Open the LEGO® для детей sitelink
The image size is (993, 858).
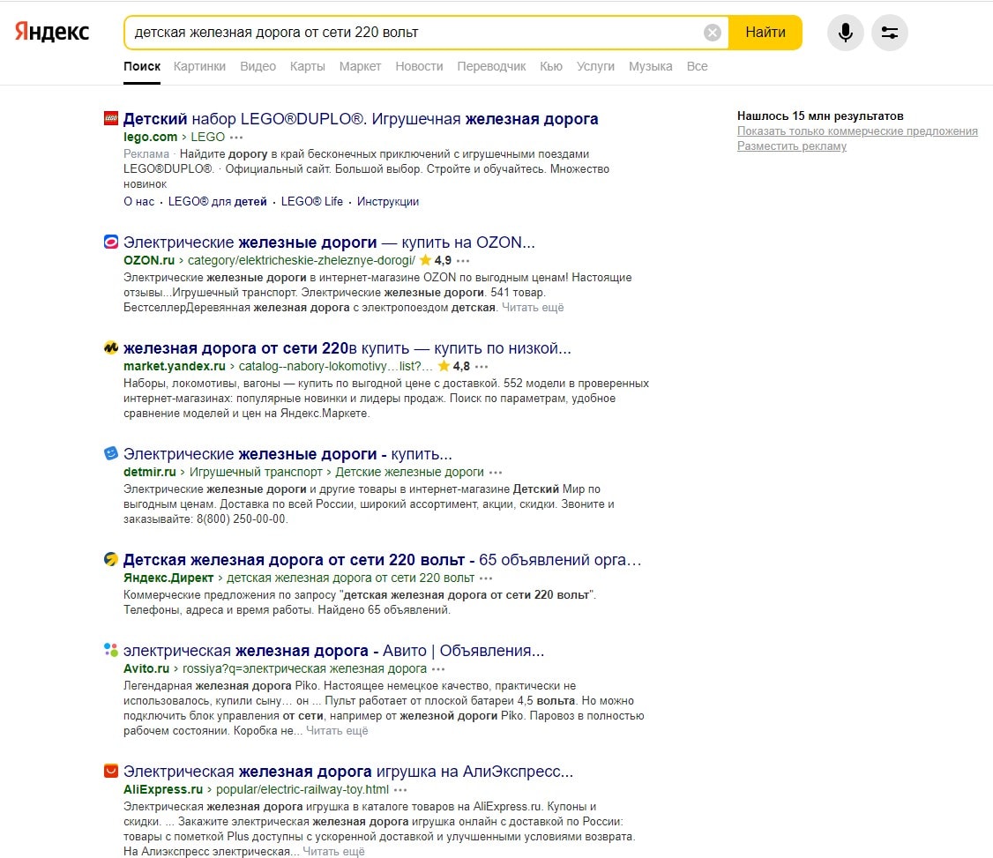[x=217, y=201]
